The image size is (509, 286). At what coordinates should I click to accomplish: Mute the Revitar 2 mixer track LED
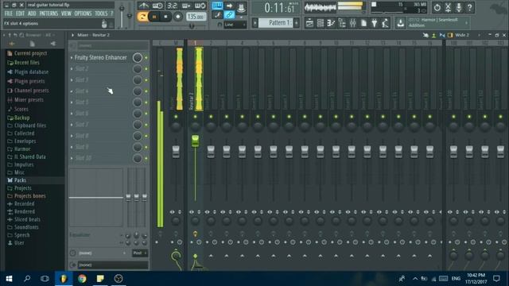pyautogui.click(x=195, y=117)
